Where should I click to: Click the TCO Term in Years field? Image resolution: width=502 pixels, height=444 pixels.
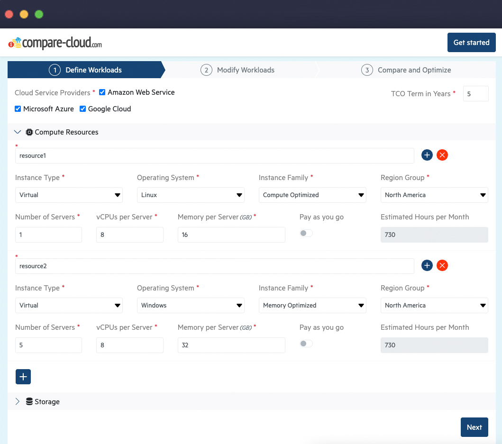click(475, 94)
